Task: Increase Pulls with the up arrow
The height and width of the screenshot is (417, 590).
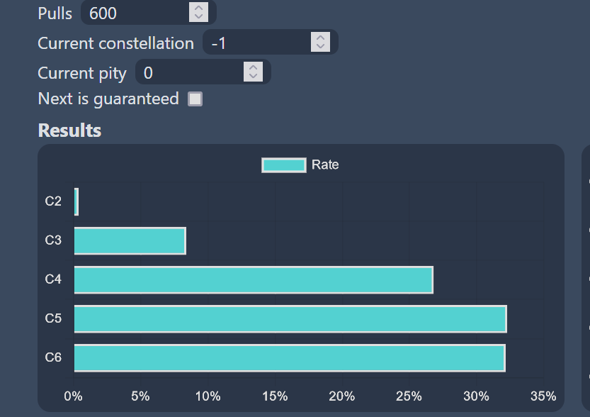Action: 198,9
